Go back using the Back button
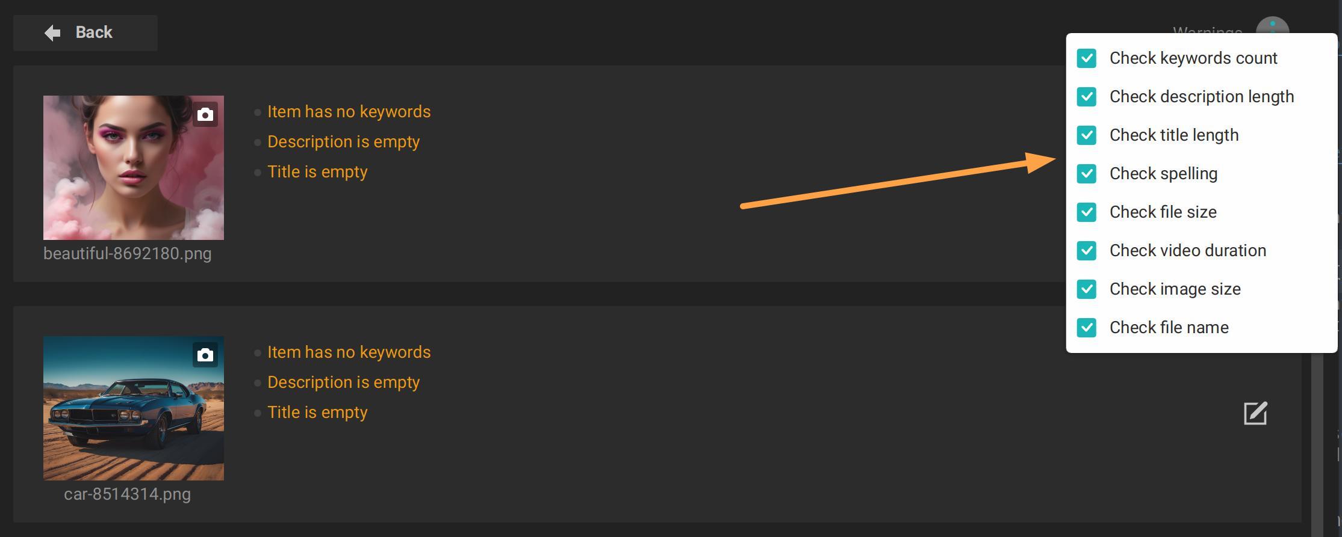Image resolution: width=1342 pixels, height=537 pixels. (85, 32)
